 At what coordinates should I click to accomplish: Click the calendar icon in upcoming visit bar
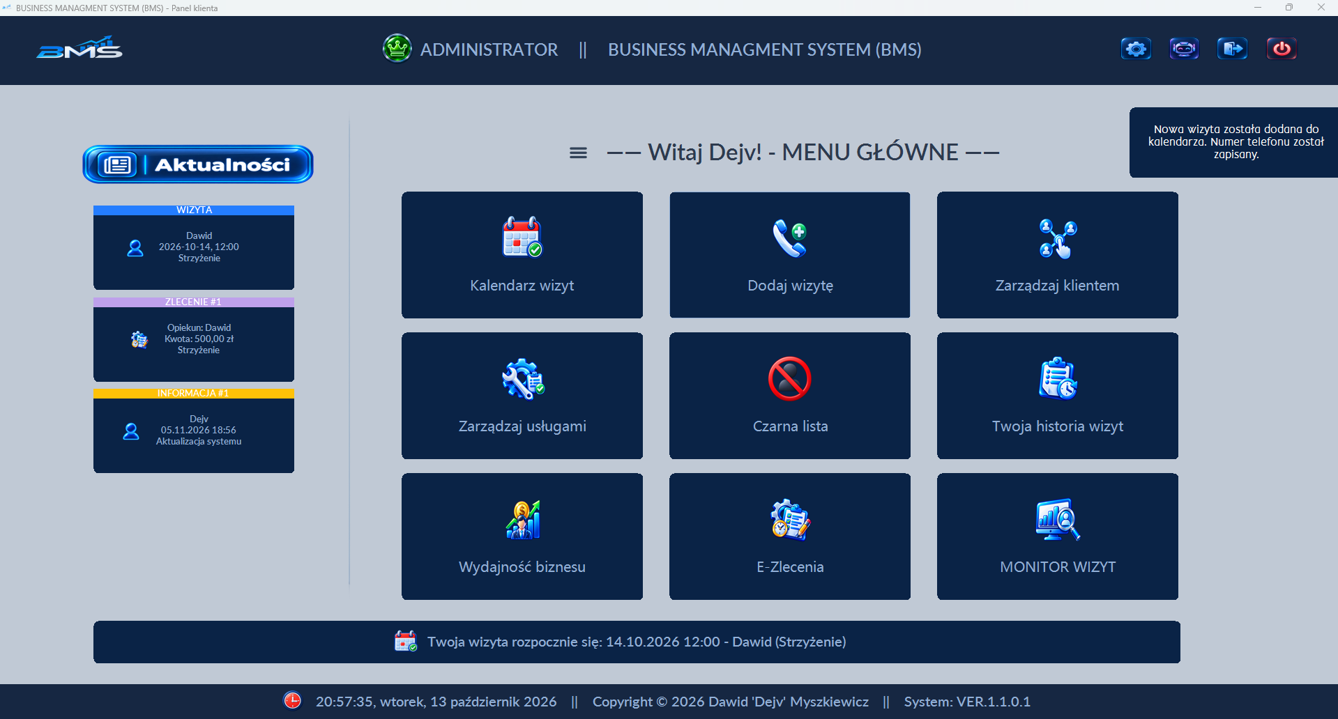click(405, 642)
